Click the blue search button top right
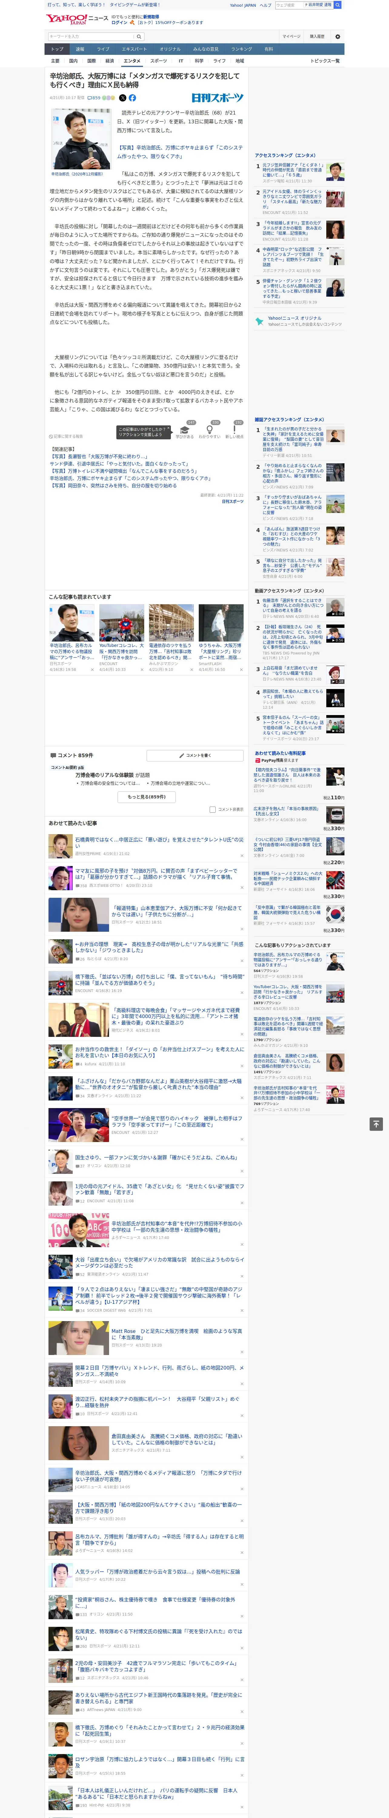This screenshot has height=1818, width=389. click(x=337, y=5)
